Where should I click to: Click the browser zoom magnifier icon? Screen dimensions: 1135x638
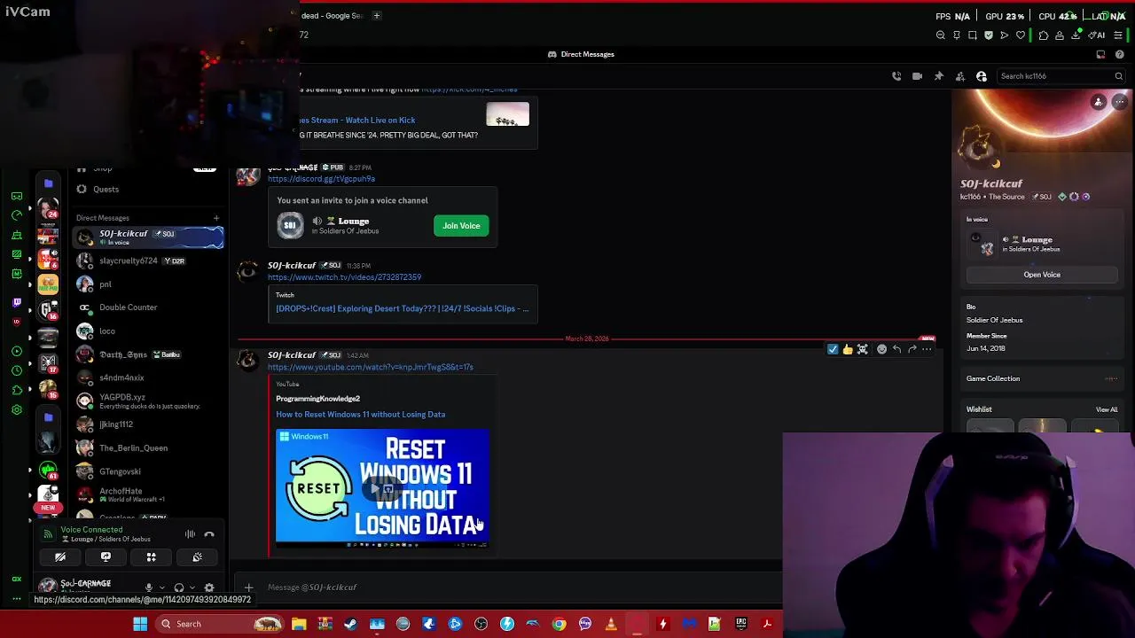tap(941, 35)
